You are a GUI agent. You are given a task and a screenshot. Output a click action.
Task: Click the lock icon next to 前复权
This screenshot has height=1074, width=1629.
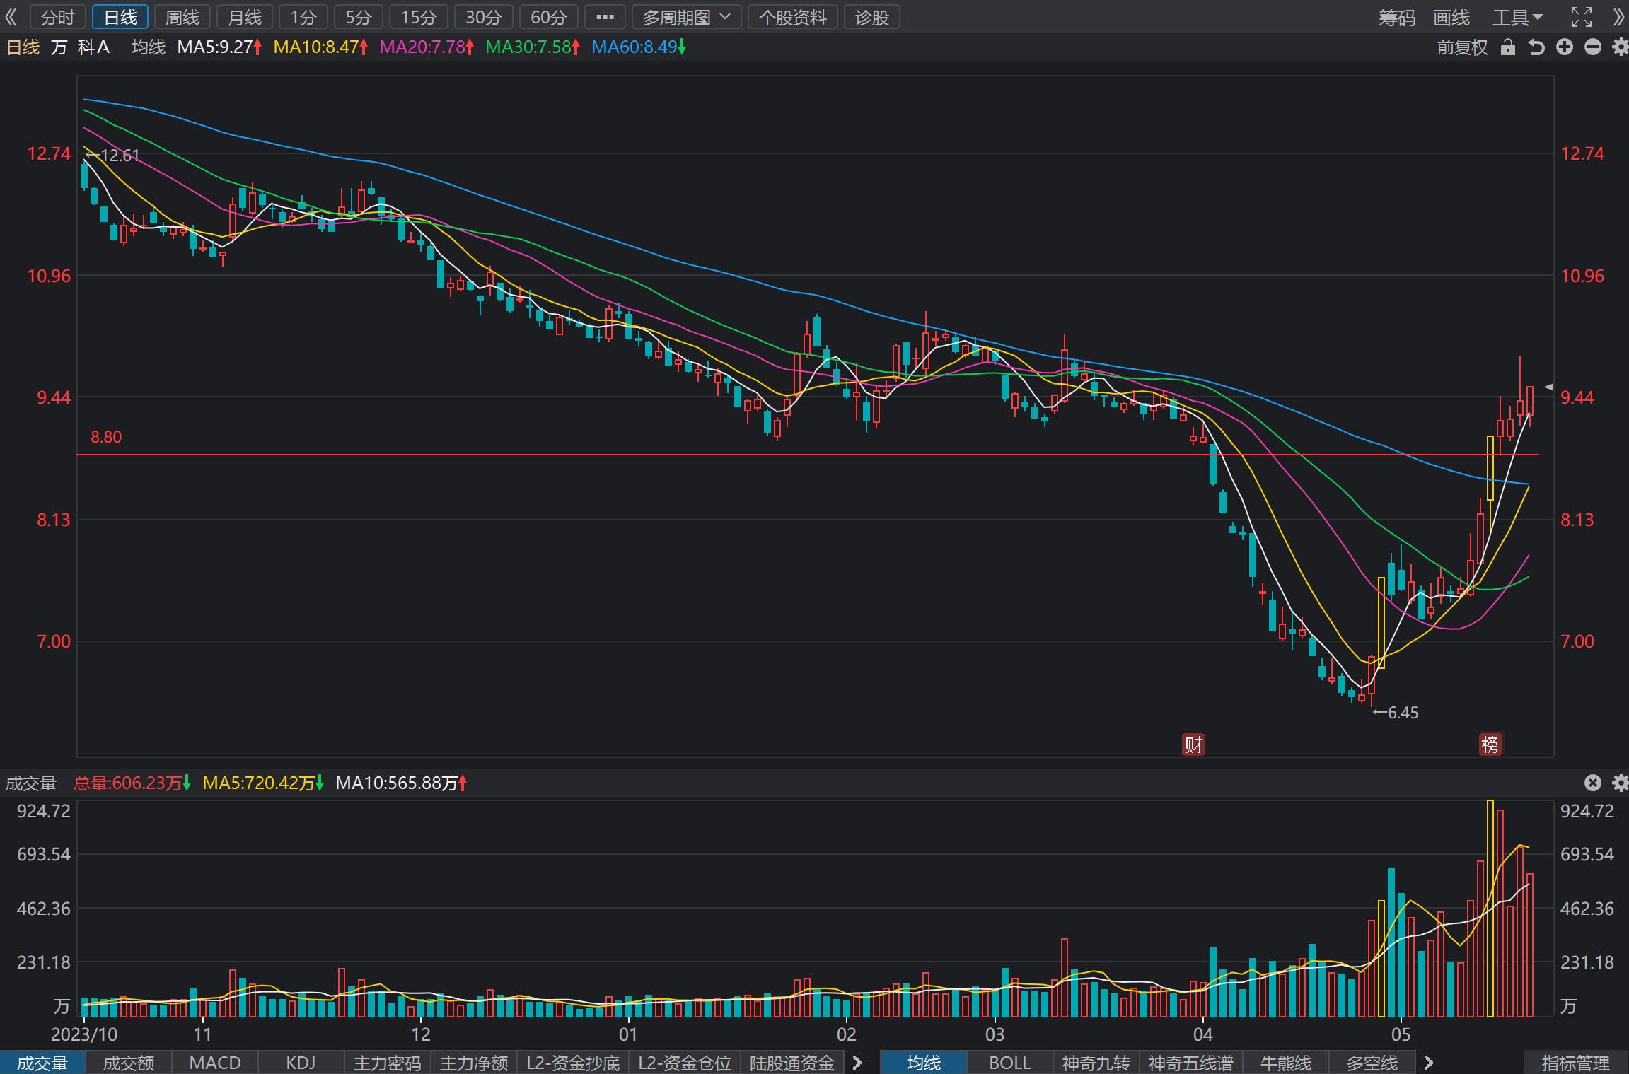pyautogui.click(x=1508, y=47)
